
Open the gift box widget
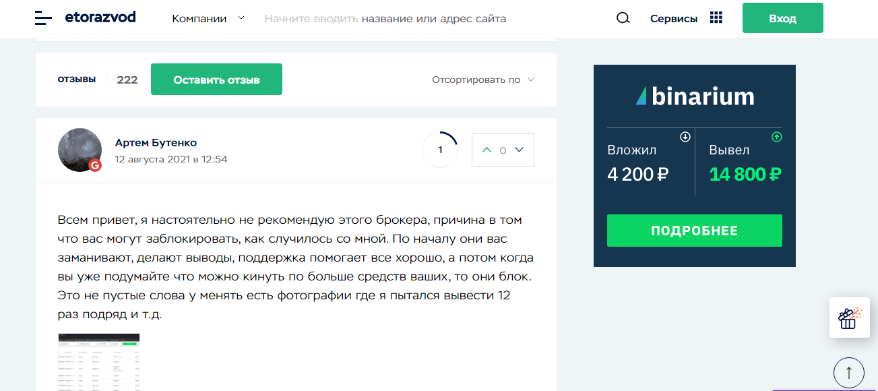point(850,318)
